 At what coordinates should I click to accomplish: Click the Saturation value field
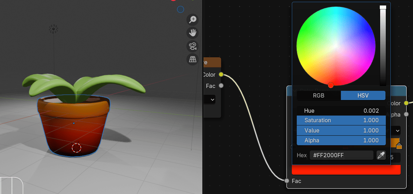coord(341,120)
